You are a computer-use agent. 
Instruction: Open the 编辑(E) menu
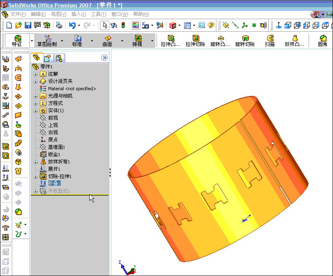tap(38, 14)
